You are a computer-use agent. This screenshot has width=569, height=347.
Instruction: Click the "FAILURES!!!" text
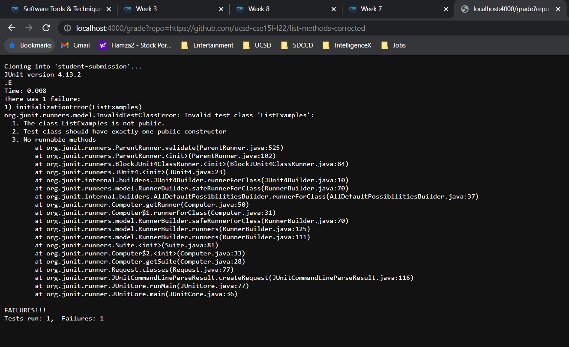(x=25, y=310)
